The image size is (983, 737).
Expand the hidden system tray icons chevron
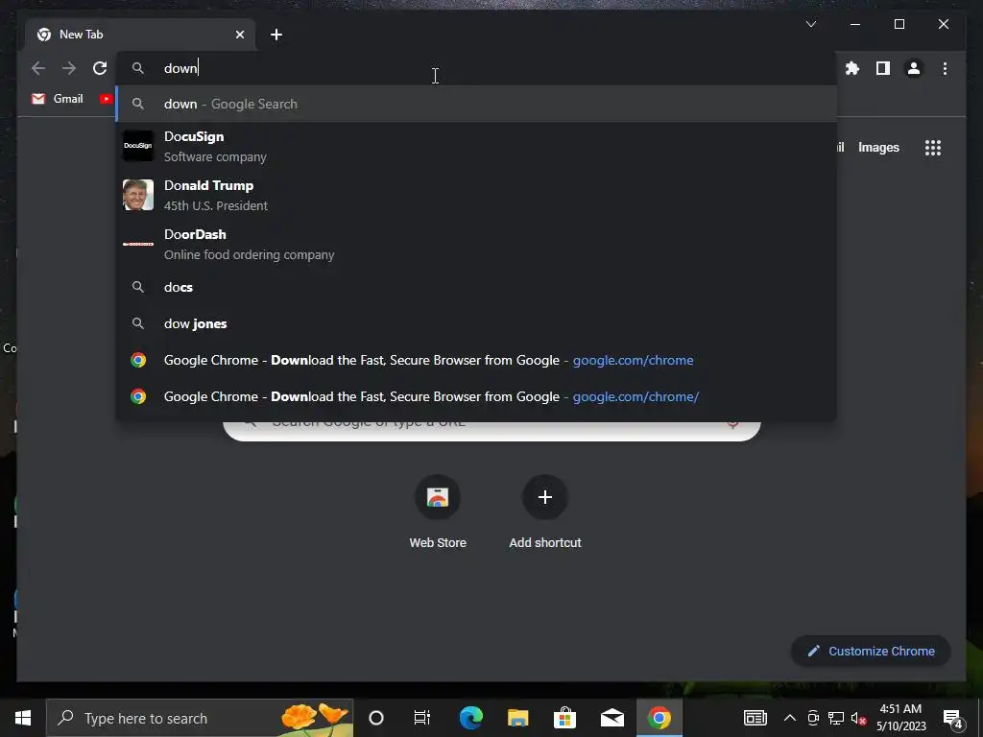pos(790,718)
